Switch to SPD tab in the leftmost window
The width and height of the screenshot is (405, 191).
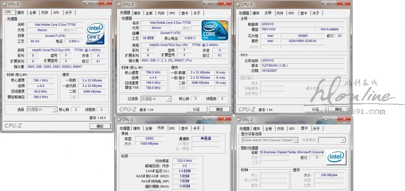point(56,13)
